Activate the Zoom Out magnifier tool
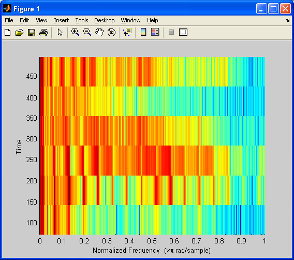 pos(87,32)
